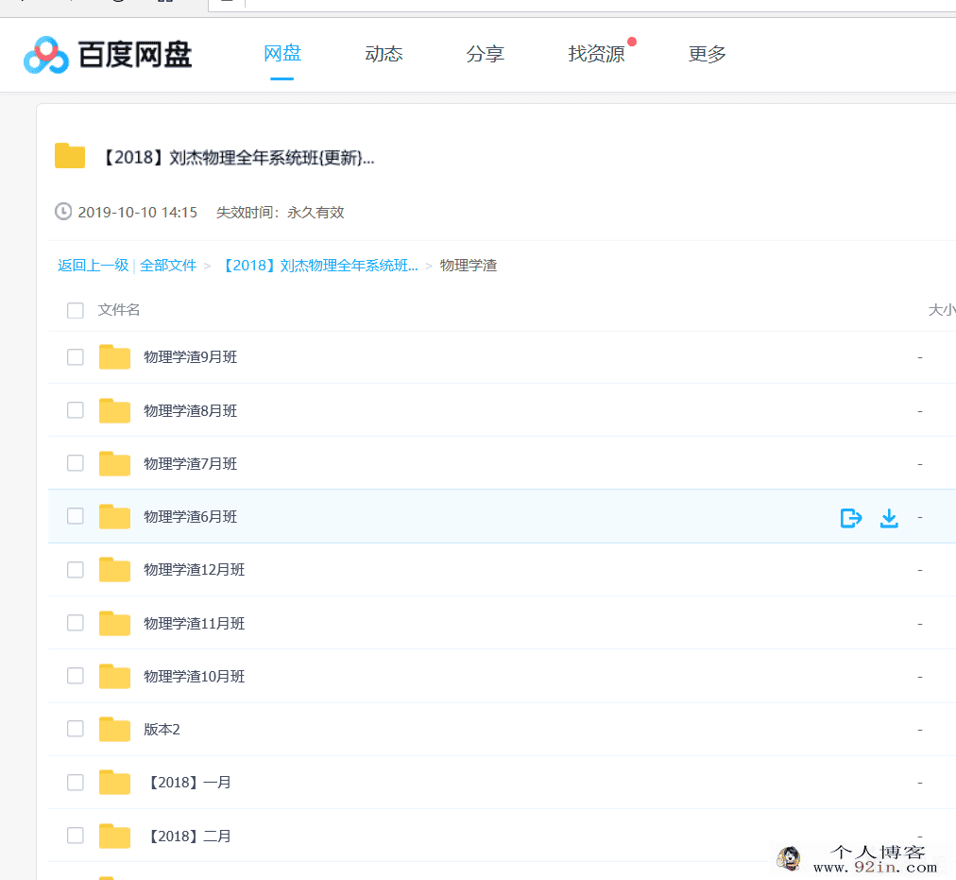Screen dimensions: 956x880
Task: Click folder icon of 物理学渣12月班
Action: coord(114,569)
